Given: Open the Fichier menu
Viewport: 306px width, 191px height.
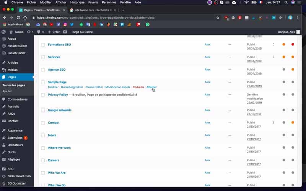Looking at the screenshot, I should [x=32, y=2].
